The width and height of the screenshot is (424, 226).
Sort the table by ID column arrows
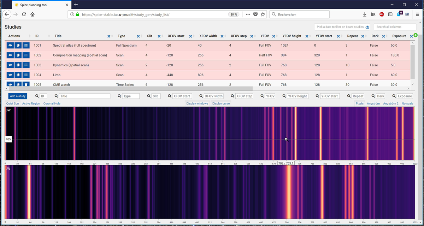(49, 36)
